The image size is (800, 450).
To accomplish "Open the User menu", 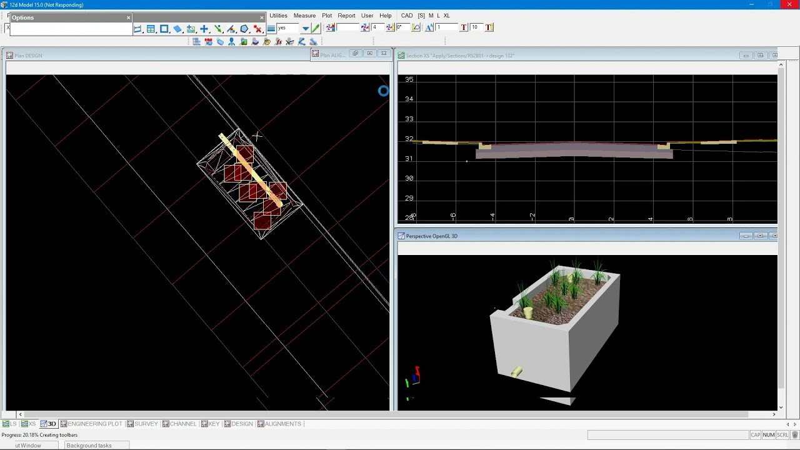I will pyautogui.click(x=367, y=16).
